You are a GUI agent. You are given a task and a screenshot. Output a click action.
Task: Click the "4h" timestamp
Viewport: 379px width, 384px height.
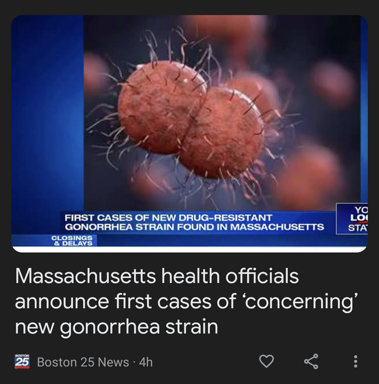click(146, 362)
